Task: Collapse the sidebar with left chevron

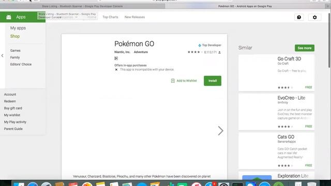Action: 2,56
